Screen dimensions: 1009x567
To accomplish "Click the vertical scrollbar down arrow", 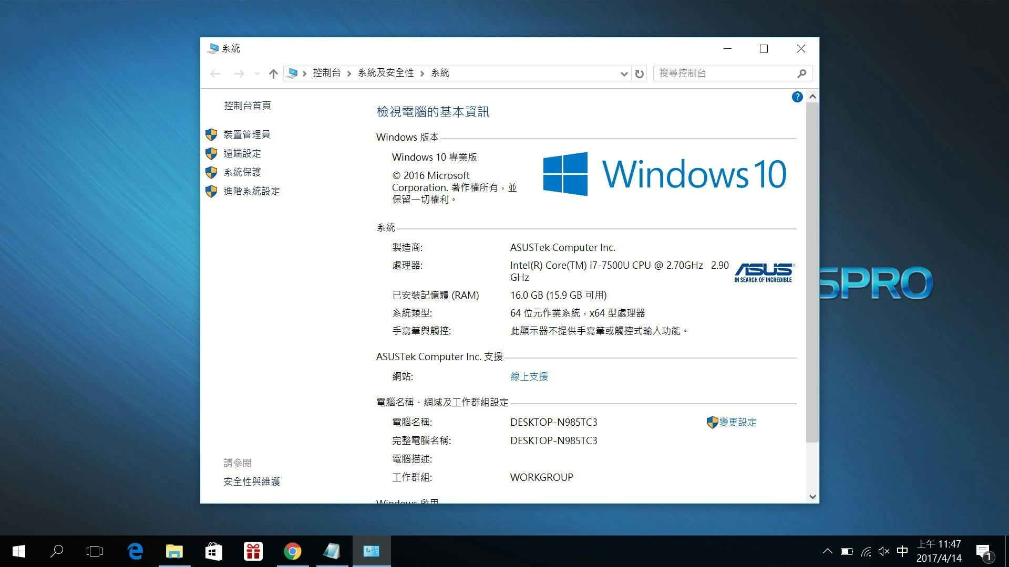I will point(812,497).
